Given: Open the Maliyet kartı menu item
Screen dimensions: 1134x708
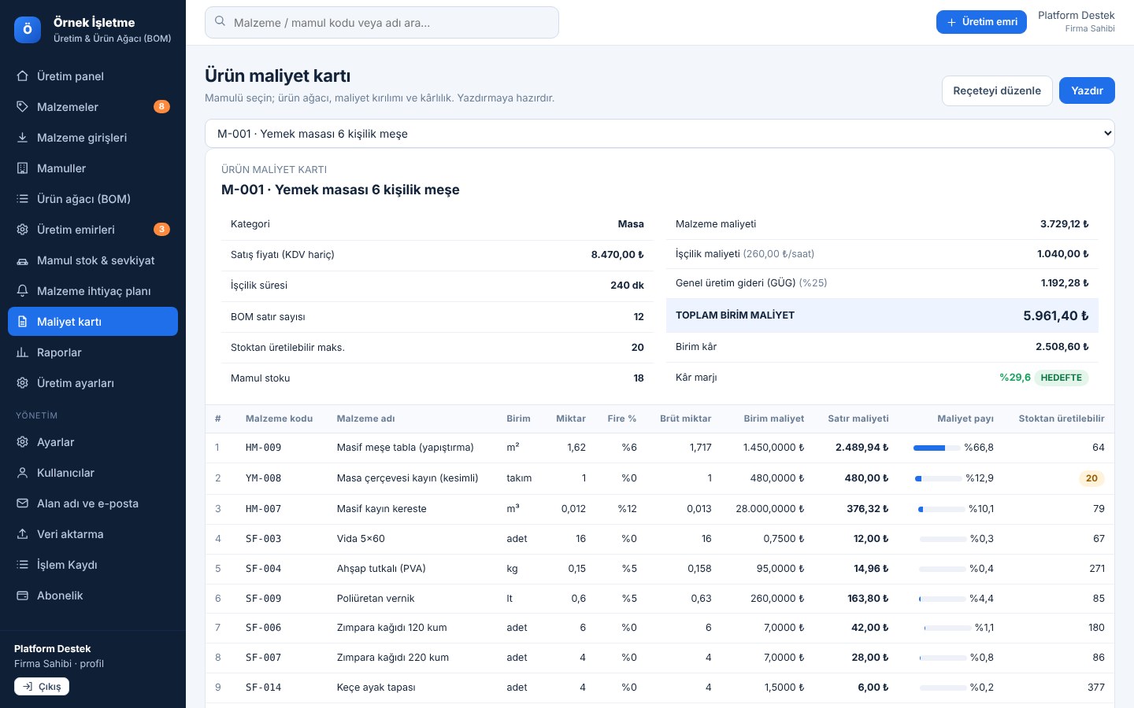Looking at the screenshot, I should pos(93,322).
